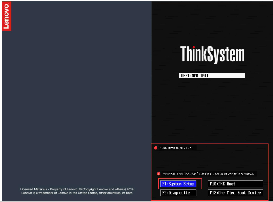Activate the F10:PXE Boot option
Image resolution: width=273 pixels, height=202 pixels.
pyautogui.click(x=235, y=184)
